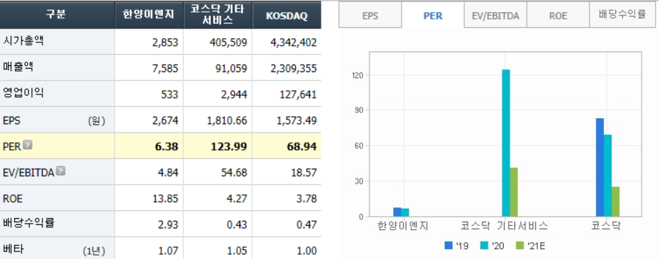Click the 2.93 dividend yield value
The height and width of the screenshot is (259, 659).
coord(169,225)
